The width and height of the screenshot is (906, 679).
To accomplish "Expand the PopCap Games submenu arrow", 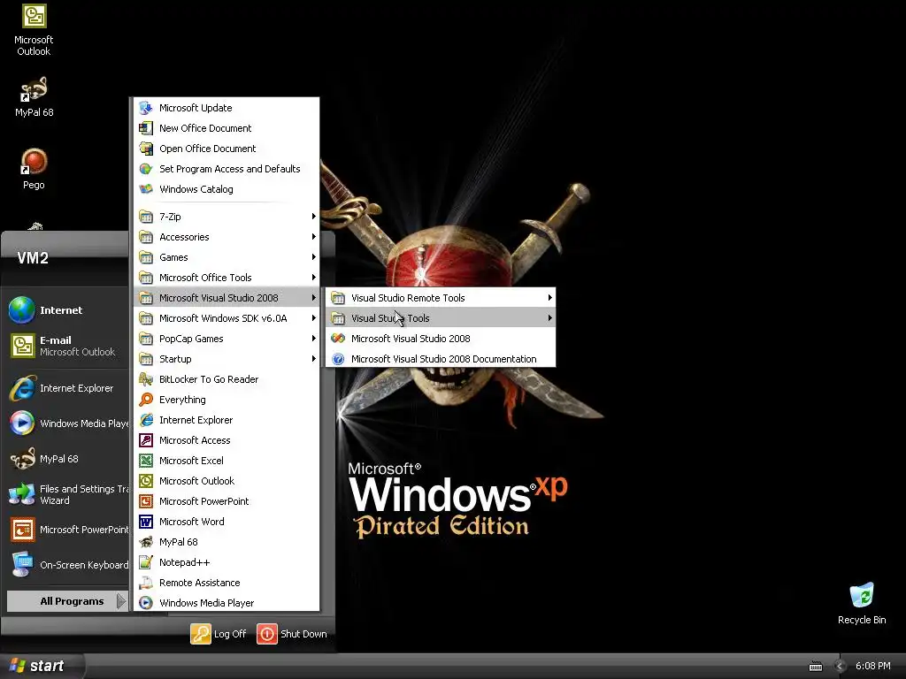I will [x=314, y=339].
